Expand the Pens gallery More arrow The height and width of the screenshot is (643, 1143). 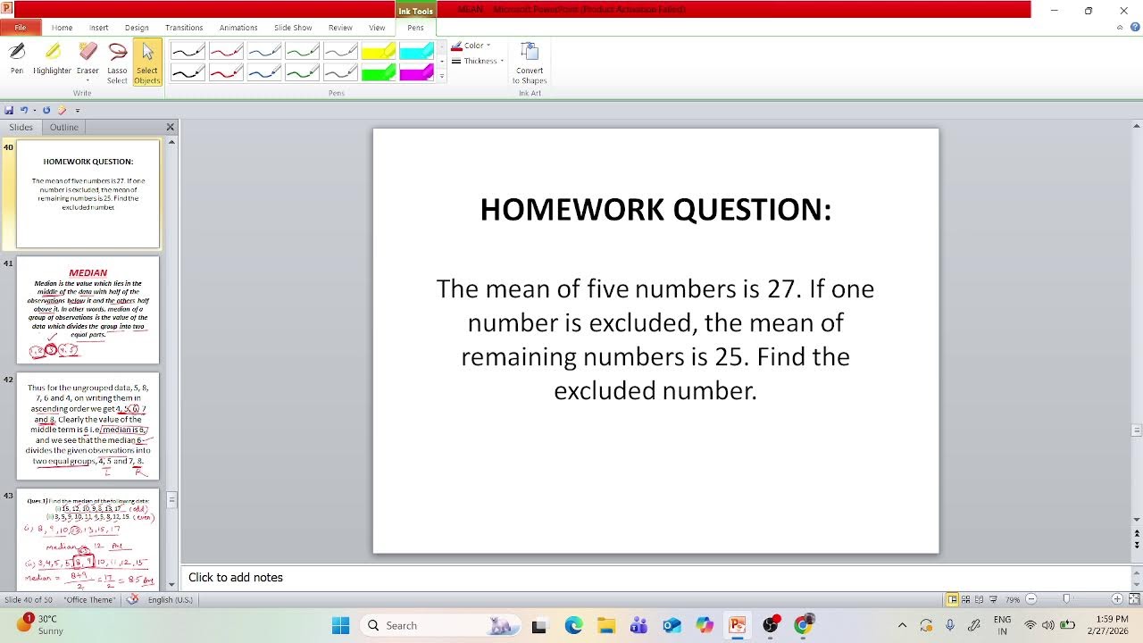441,76
